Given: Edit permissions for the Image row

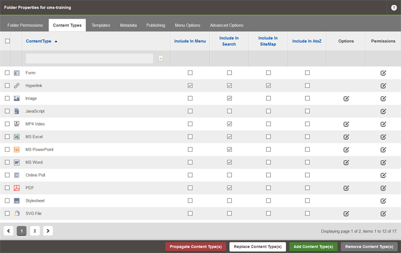Looking at the screenshot, I should pos(383,99).
